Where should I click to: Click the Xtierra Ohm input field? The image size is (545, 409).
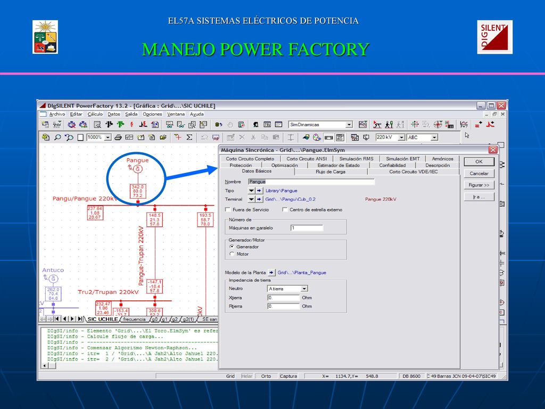[x=283, y=298]
